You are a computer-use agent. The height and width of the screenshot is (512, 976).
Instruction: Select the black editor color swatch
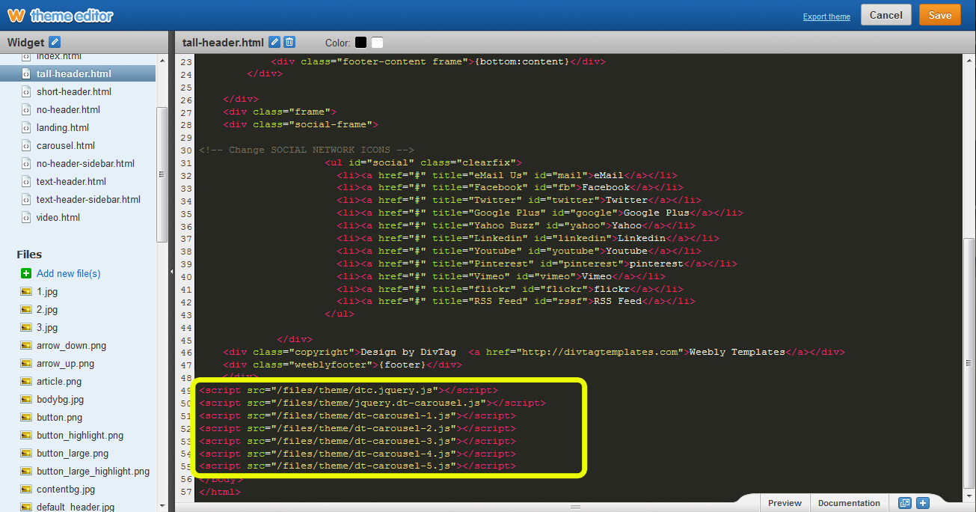361,43
